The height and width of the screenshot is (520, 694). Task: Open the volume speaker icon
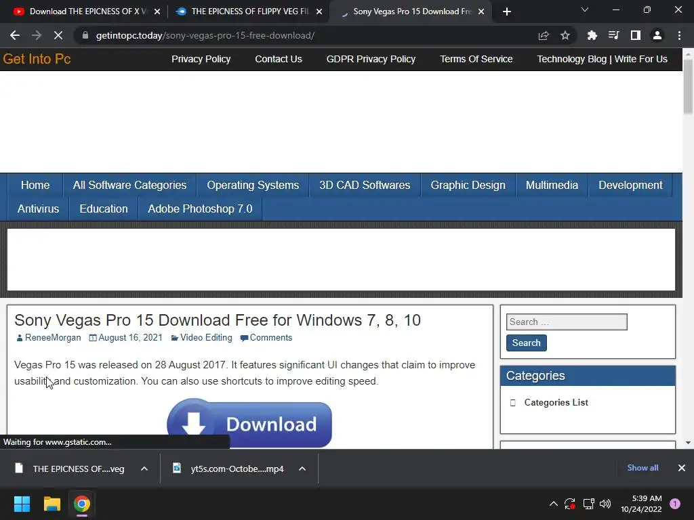pyautogui.click(x=605, y=504)
